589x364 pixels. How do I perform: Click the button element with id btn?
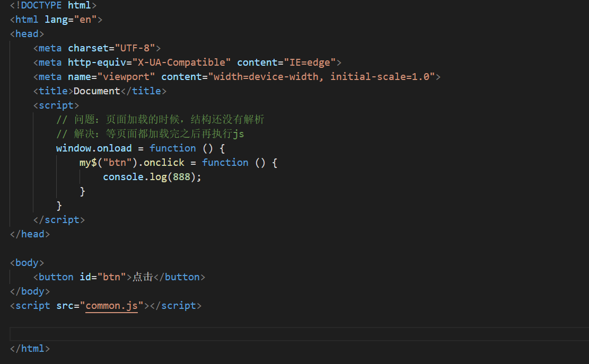click(x=55, y=277)
